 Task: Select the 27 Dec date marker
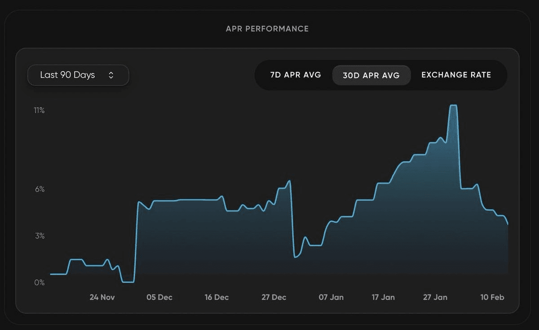click(x=274, y=297)
